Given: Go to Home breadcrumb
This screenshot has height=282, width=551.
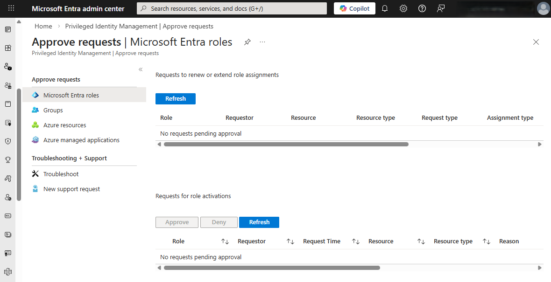Looking at the screenshot, I should [43, 26].
